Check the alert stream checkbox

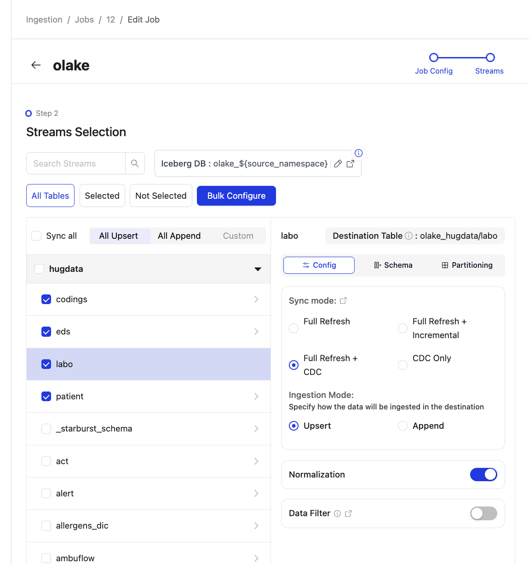coord(46,494)
